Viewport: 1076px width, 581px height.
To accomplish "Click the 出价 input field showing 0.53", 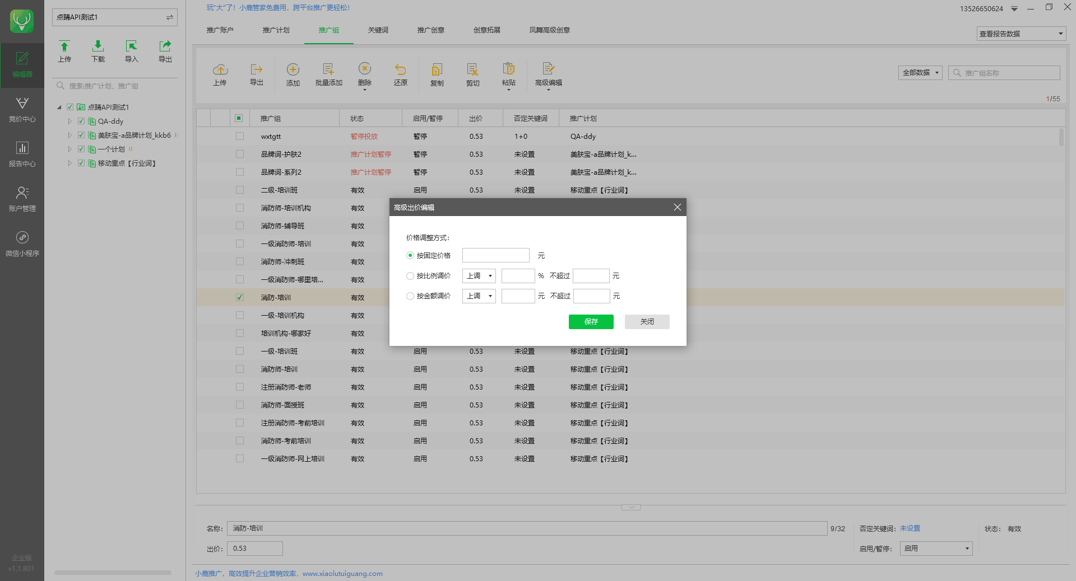I will coord(255,549).
